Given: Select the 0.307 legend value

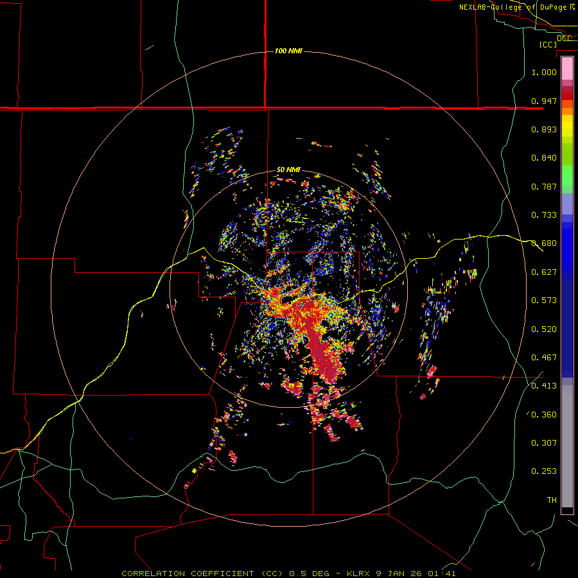Looking at the screenshot, I should tap(544, 443).
